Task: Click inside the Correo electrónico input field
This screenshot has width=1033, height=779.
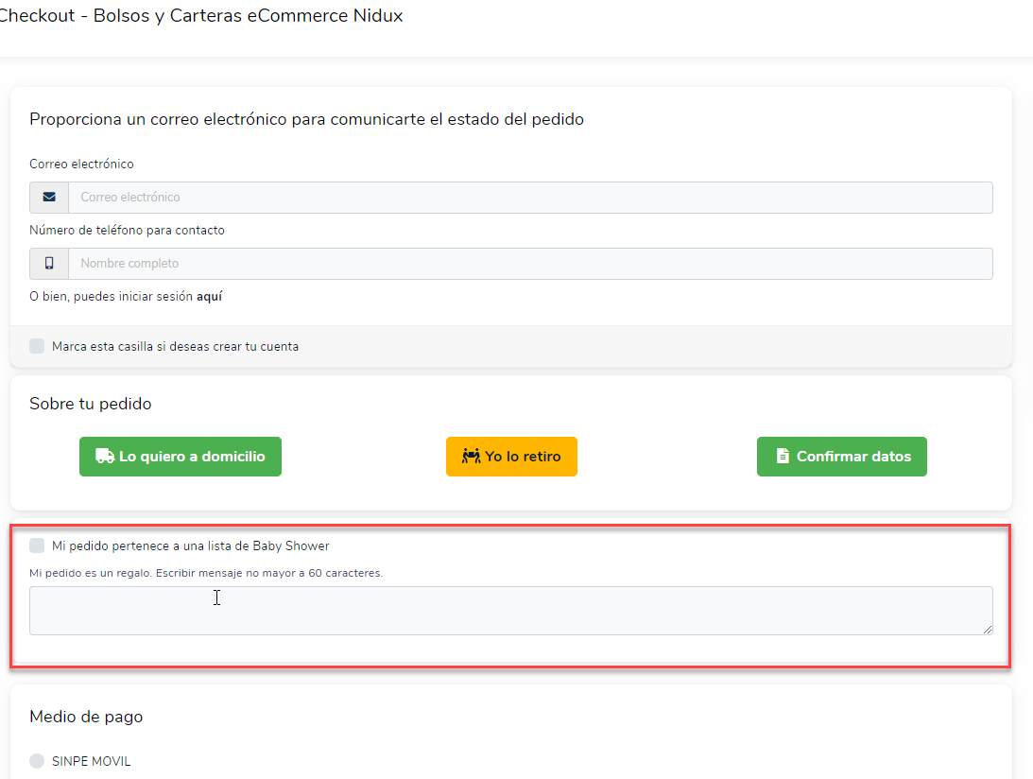Action: 530,197
